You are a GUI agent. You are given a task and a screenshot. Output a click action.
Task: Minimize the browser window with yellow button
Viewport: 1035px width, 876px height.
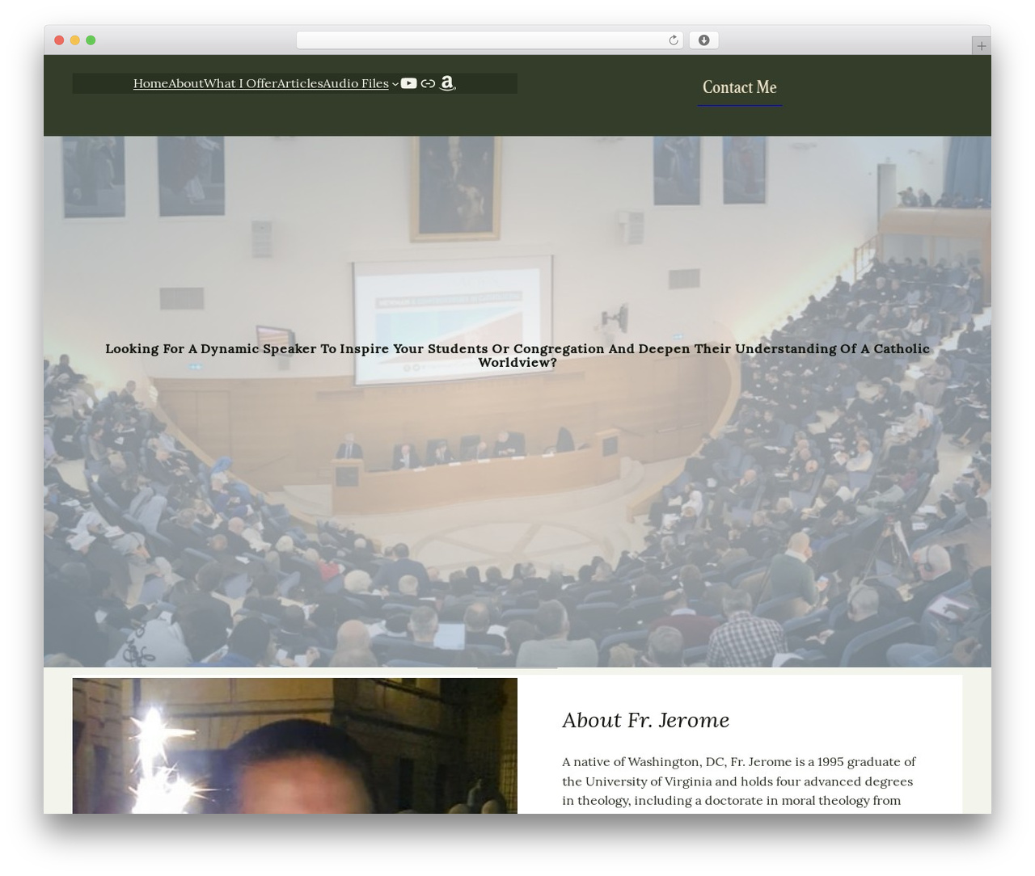(x=74, y=40)
